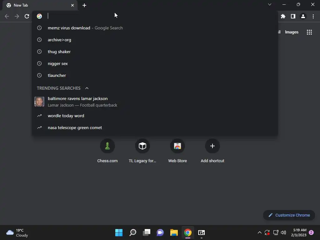Reload the page with the refresh icon
The image size is (320, 240).
pos(27,16)
